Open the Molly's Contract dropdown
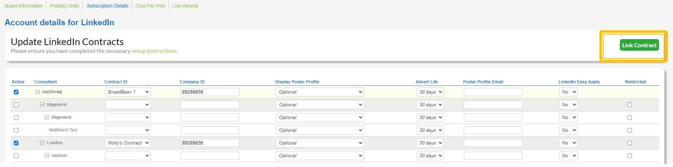This screenshot has width=673, height=167. pyautogui.click(x=127, y=143)
